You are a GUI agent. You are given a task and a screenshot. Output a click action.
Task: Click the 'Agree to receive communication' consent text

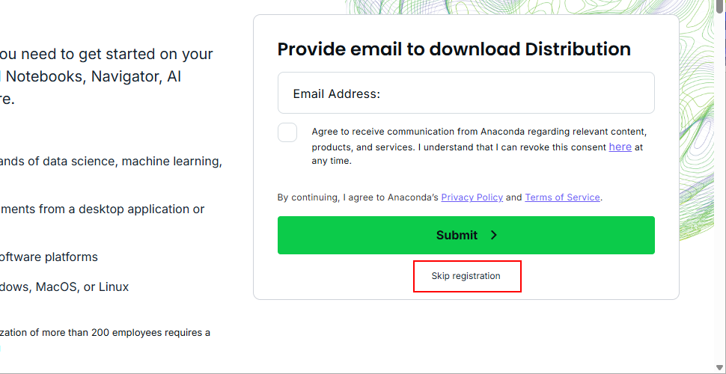point(479,147)
